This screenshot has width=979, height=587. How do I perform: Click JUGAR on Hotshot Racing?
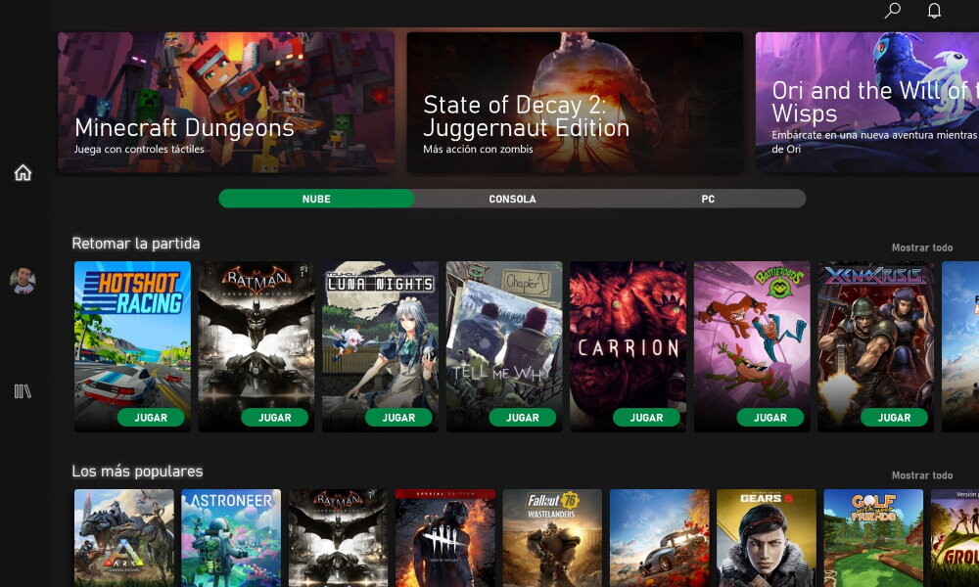click(x=151, y=417)
